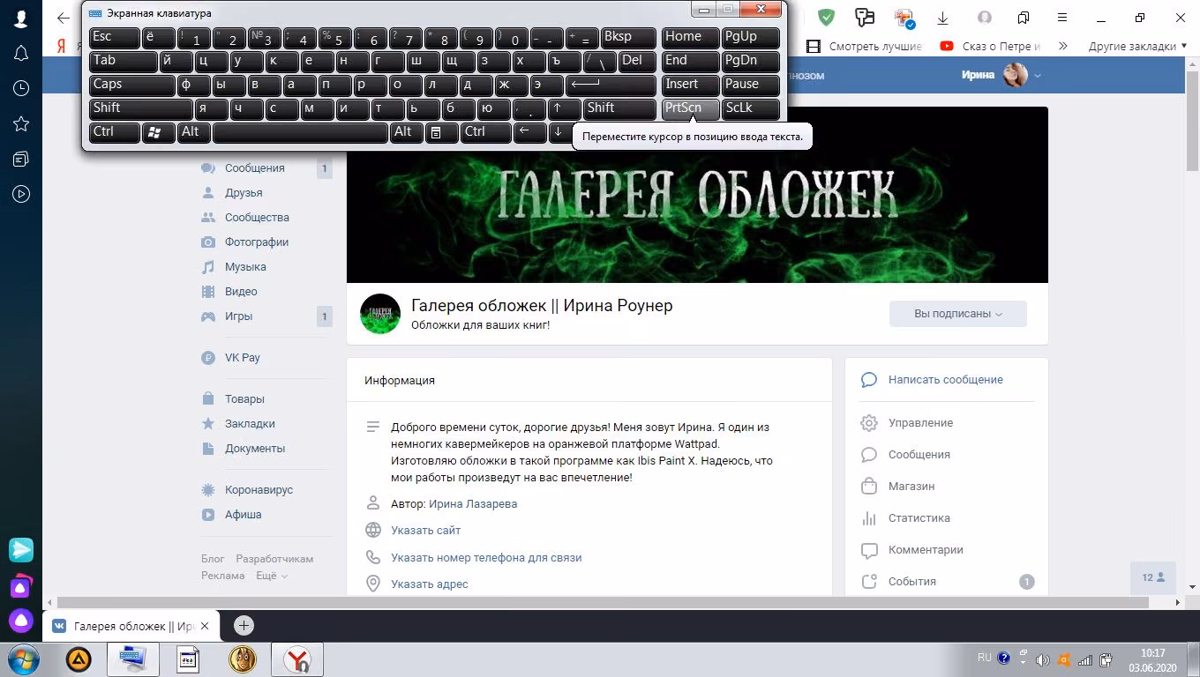Open Yandex browser notifications bell
Screen dimensions: 1200x677
tap(21, 53)
